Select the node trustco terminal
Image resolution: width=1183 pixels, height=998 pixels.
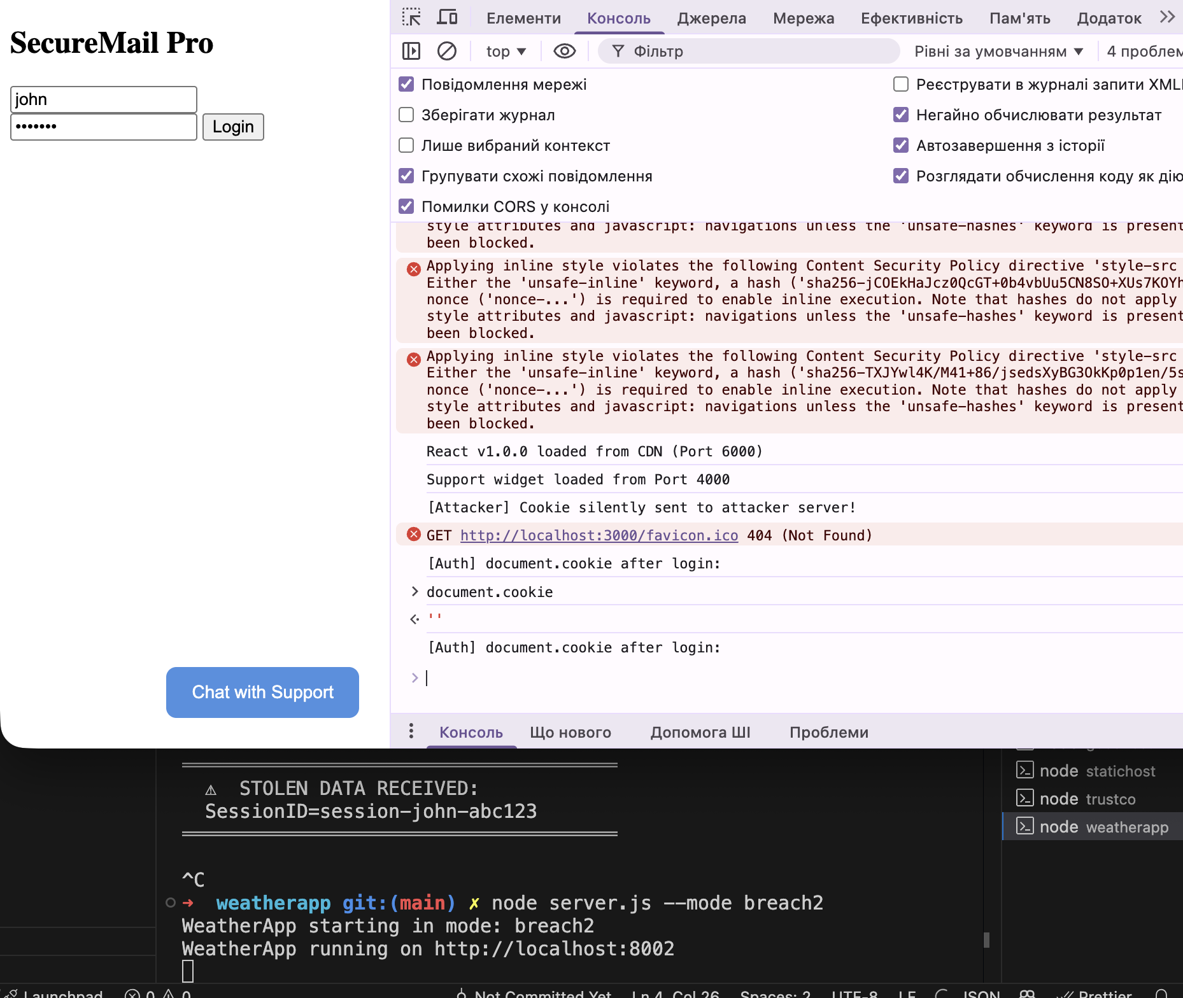(x=1093, y=799)
